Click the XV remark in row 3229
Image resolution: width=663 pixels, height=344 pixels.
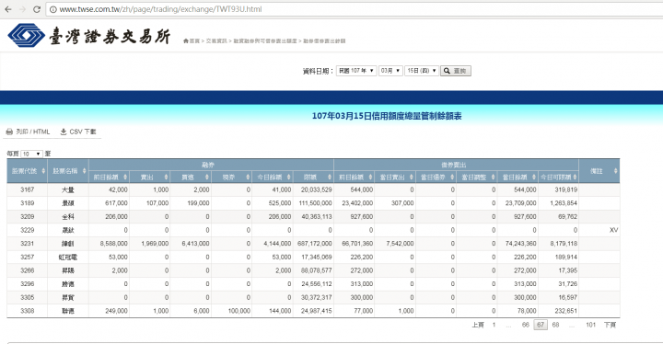pos(613,230)
